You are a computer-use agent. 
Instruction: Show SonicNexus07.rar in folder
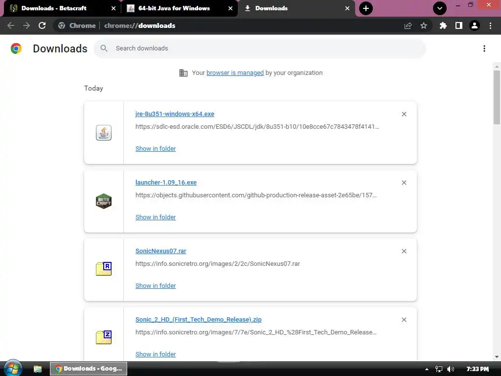point(156,286)
